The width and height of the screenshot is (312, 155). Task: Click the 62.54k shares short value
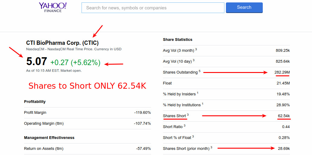point(284,116)
